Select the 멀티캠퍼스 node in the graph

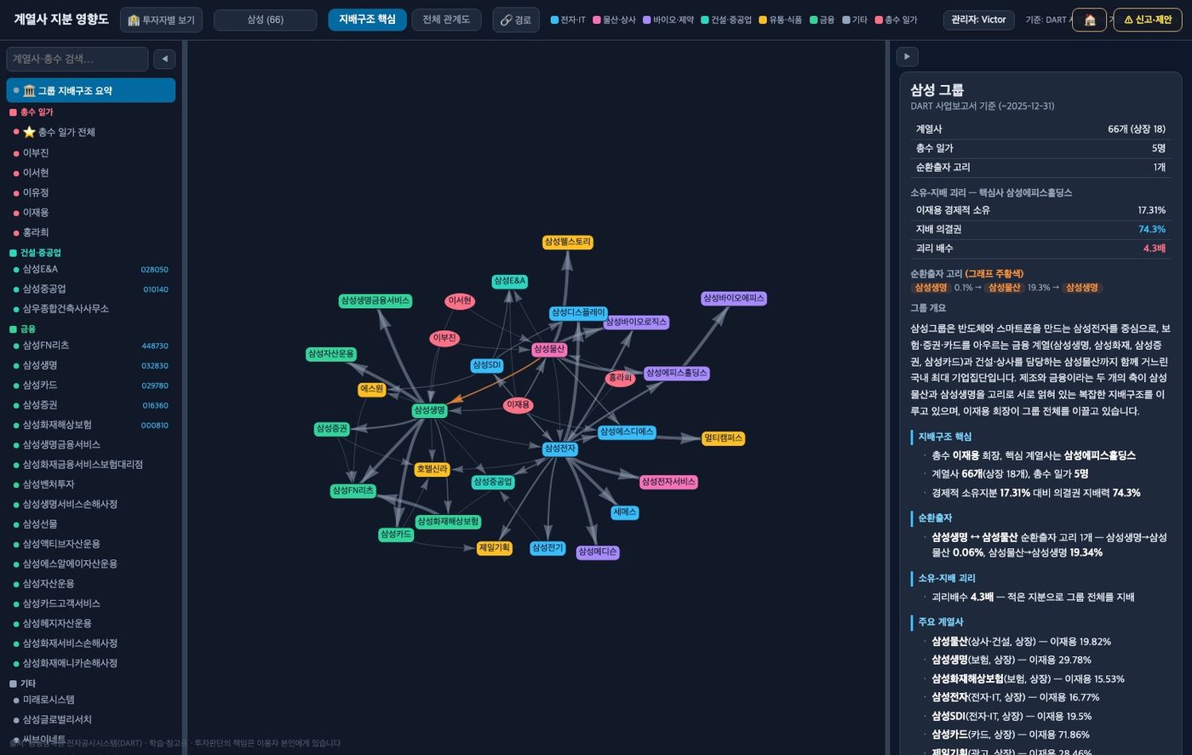[x=723, y=438]
